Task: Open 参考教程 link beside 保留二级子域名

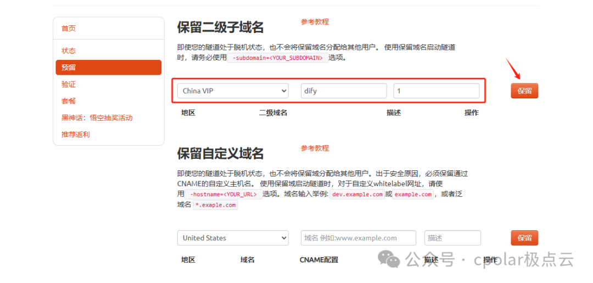Action: pyautogui.click(x=315, y=22)
